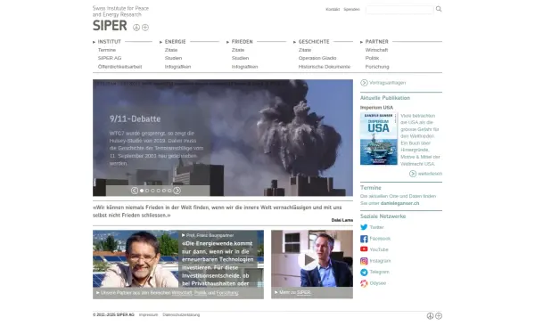Click the footer peace symbol icon
This screenshot has height=334, width=535.
point(430,316)
